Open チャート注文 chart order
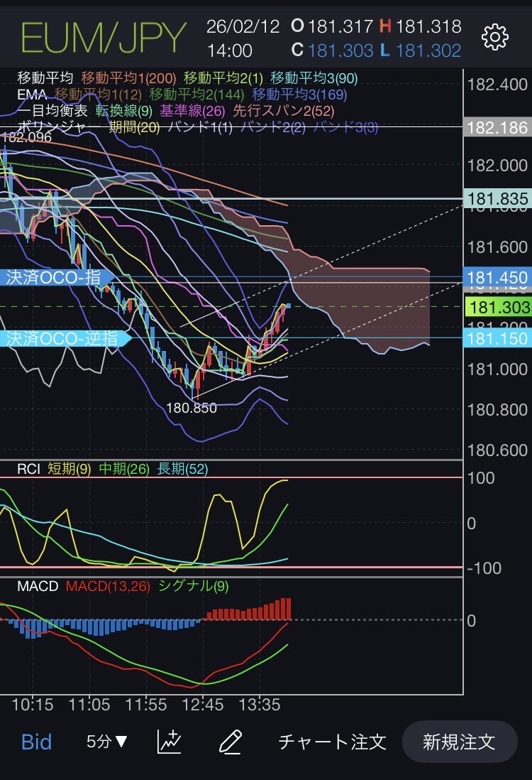532x780 pixels. click(x=332, y=742)
